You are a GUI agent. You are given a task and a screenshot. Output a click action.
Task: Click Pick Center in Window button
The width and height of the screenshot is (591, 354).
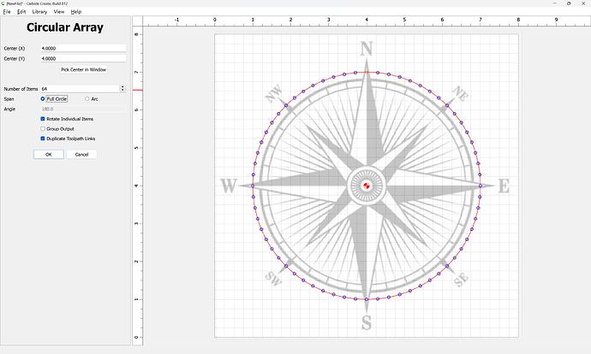83,69
